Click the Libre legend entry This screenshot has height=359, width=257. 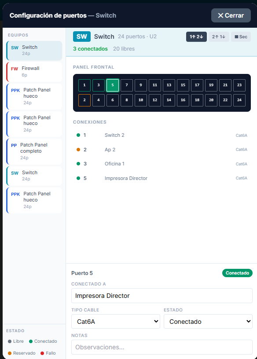16,341
